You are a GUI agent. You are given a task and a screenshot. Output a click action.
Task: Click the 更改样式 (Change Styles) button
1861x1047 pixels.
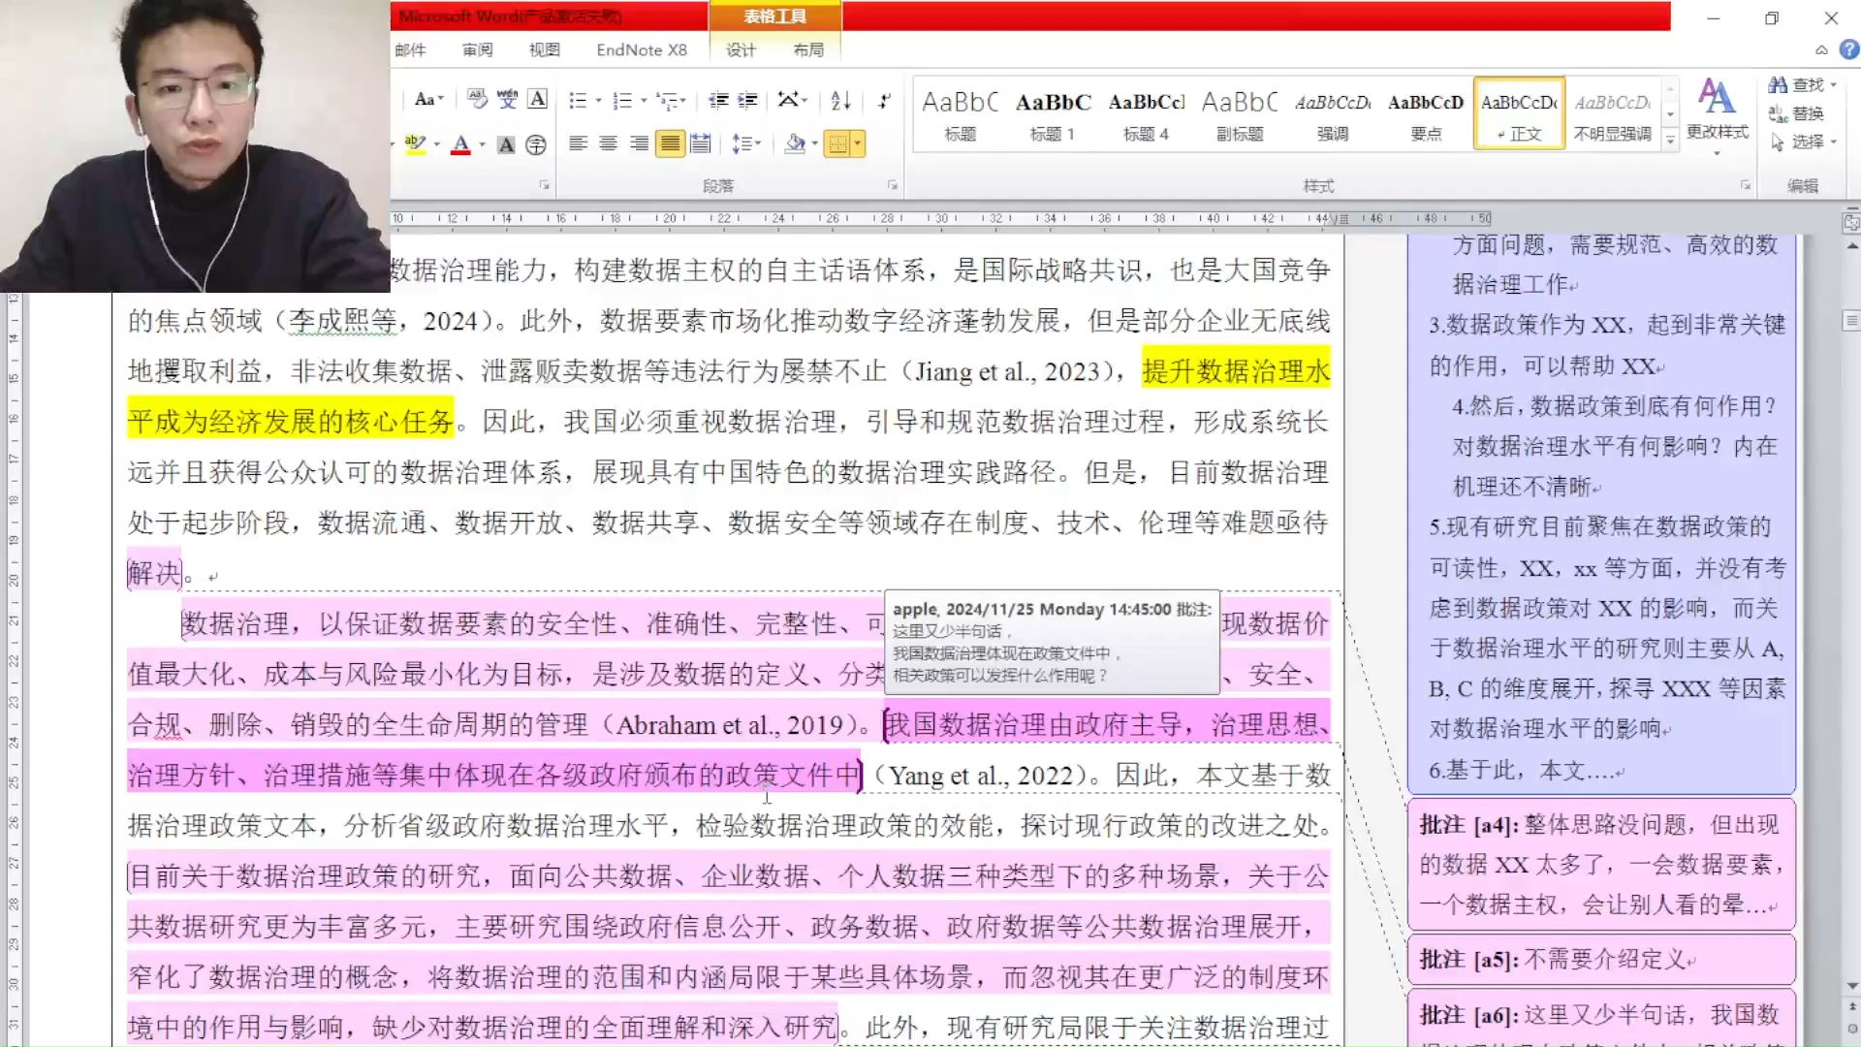[x=1716, y=111]
